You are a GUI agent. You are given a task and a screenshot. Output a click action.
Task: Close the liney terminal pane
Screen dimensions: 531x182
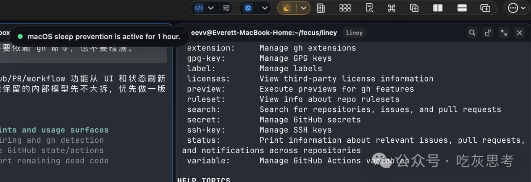click(x=520, y=33)
